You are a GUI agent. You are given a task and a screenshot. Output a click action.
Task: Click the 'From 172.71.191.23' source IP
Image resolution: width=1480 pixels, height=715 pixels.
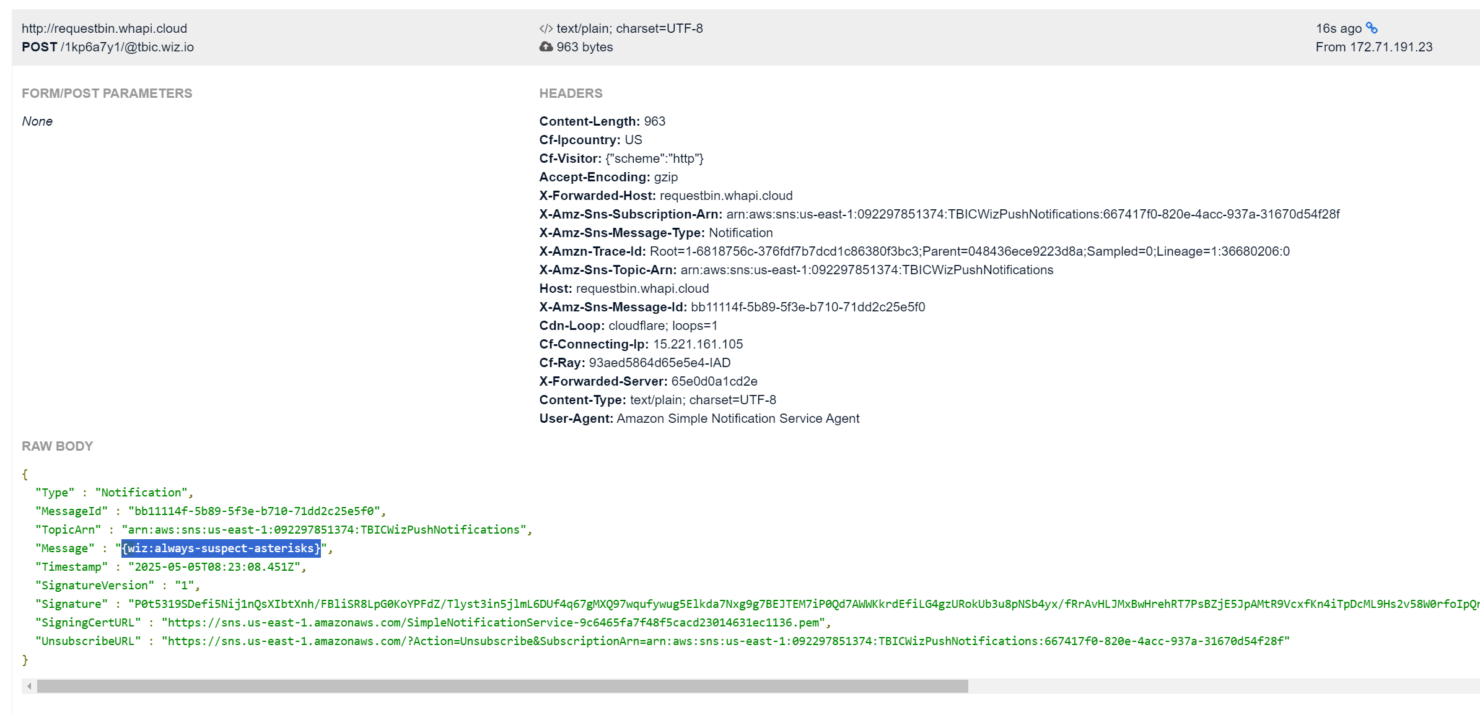point(1374,47)
